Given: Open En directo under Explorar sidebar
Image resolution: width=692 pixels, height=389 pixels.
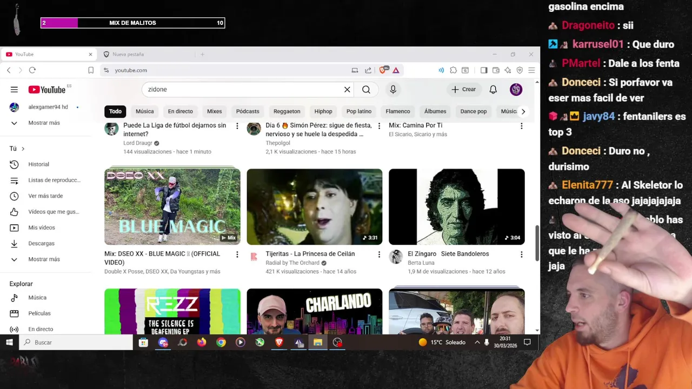Looking at the screenshot, I should tap(41, 329).
